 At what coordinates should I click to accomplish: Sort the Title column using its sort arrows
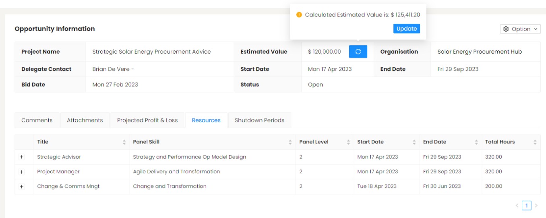click(124, 142)
